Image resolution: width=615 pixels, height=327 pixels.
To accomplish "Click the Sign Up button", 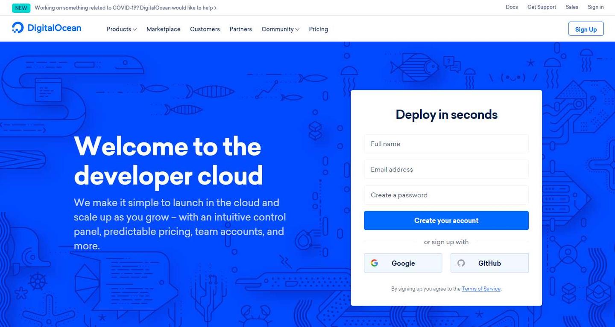I will click(x=586, y=29).
